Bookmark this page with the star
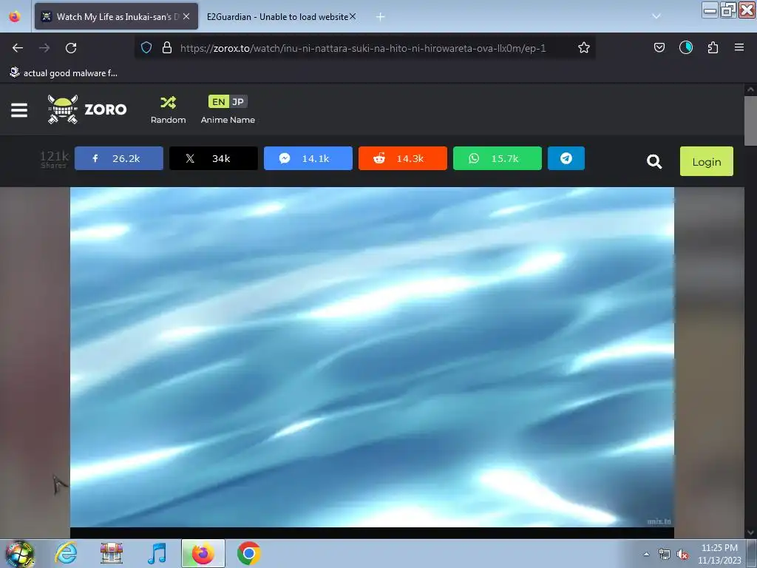The width and height of the screenshot is (757, 568). click(584, 48)
